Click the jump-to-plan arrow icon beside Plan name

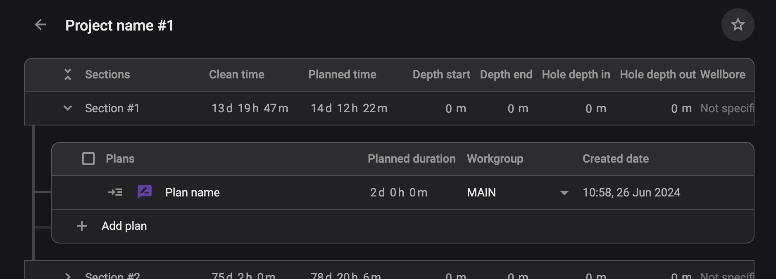115,192
